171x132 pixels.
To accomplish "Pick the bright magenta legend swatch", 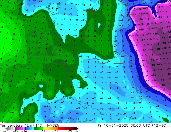I will click(22, 128).
